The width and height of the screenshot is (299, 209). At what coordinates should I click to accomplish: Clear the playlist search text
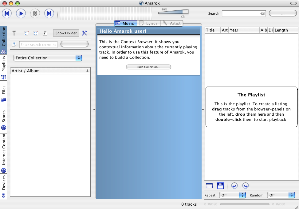(x=262, y=13)
